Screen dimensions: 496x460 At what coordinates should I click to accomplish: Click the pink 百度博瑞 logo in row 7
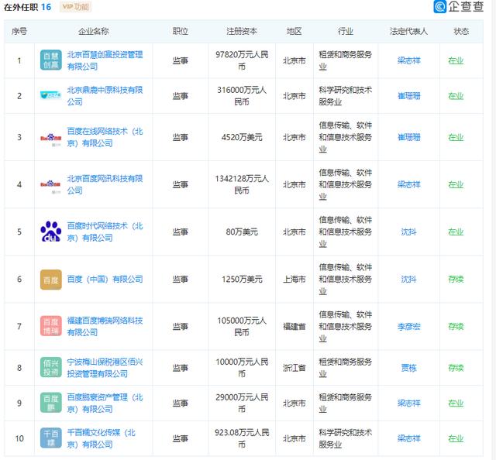click(51, 326)
